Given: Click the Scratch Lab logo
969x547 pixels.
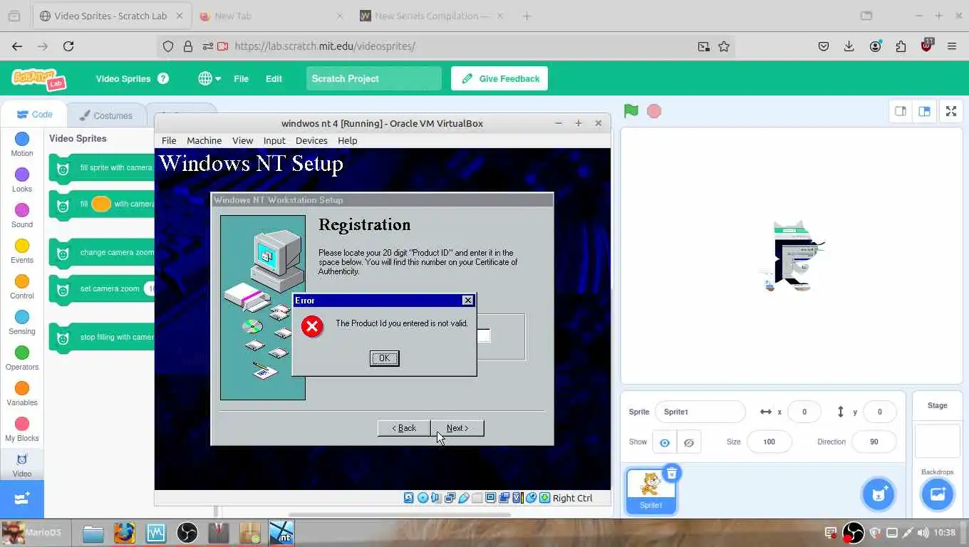Looking at the screenshot, I should [x=39, y=79].
